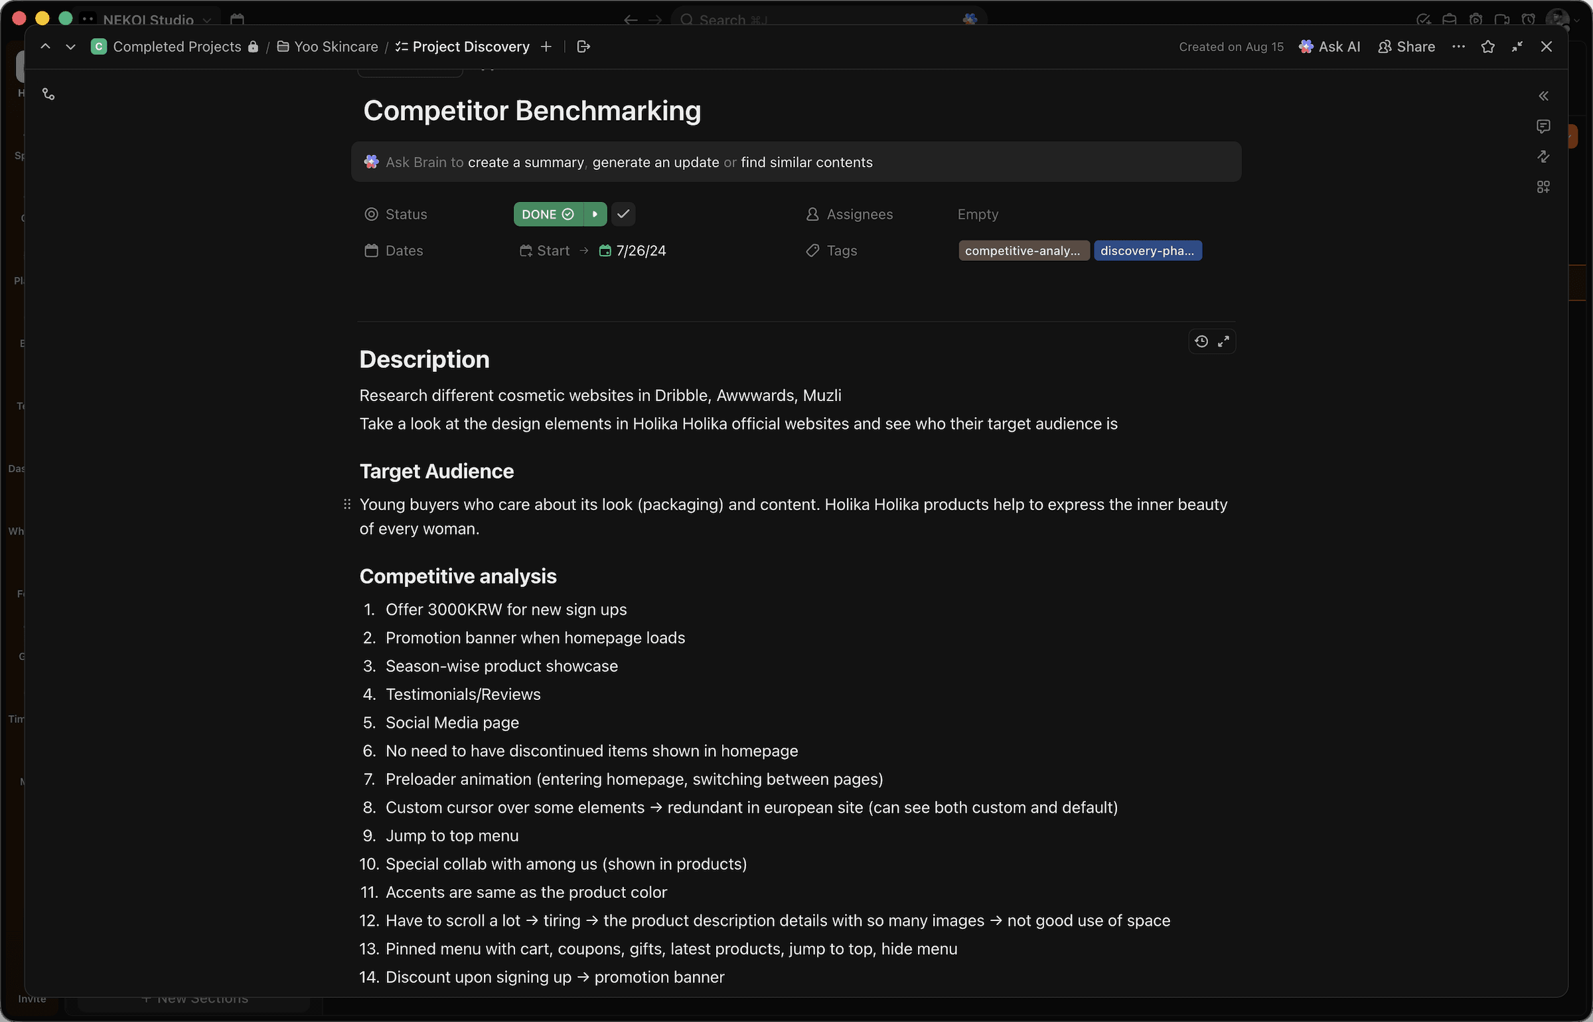The image size is (1593, 1022).
Task: Click find similar contents in Ask Brain
Action: click(806, 162)
